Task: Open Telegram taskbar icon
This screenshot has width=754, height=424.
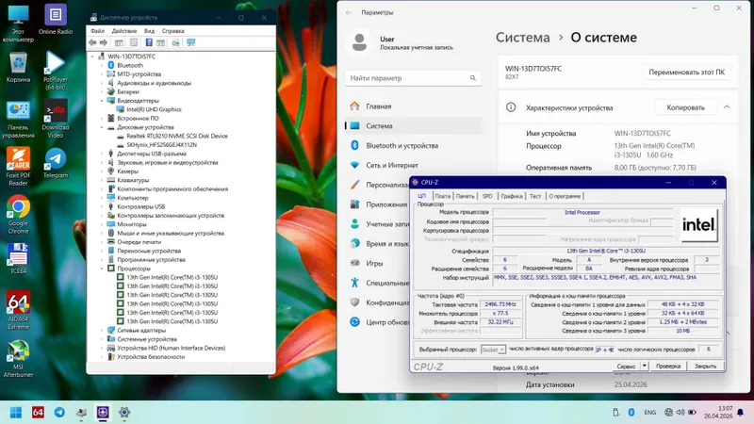Action: (x=59, y=413)
